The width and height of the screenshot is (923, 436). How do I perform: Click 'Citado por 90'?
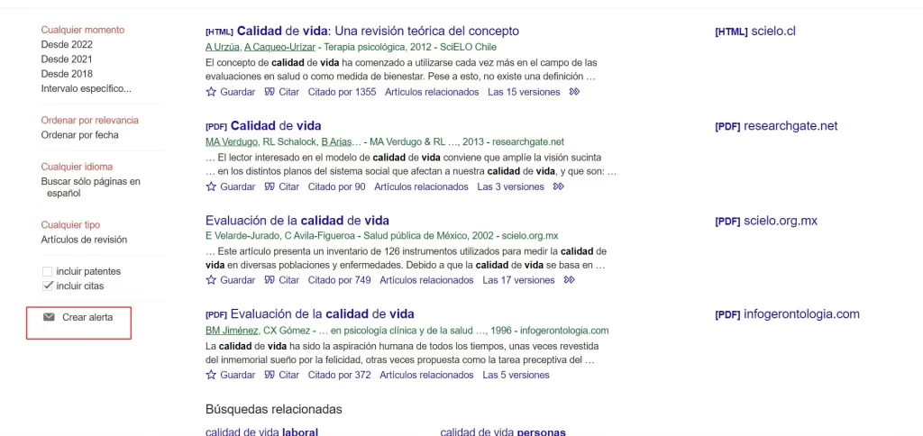[337, 186]
